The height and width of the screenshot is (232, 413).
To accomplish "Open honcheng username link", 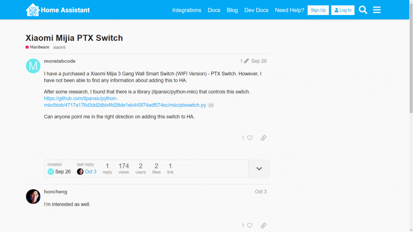I will pos(56,192).
